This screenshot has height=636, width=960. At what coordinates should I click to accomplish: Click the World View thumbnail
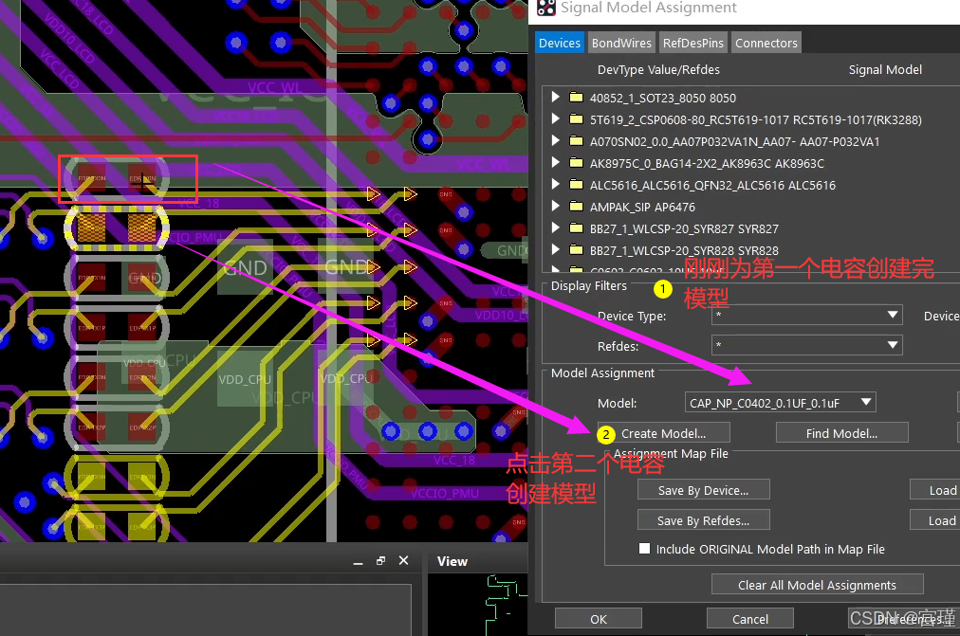[x=477, y=604]
